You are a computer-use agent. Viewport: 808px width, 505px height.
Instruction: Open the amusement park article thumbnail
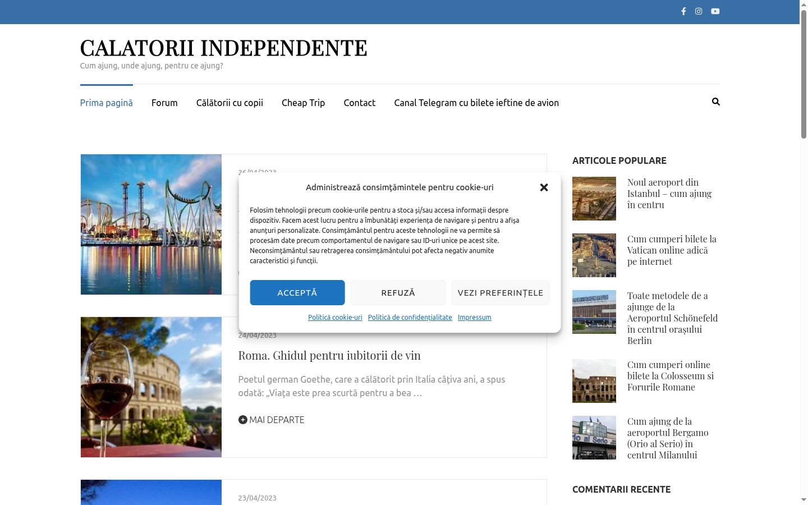151,224
